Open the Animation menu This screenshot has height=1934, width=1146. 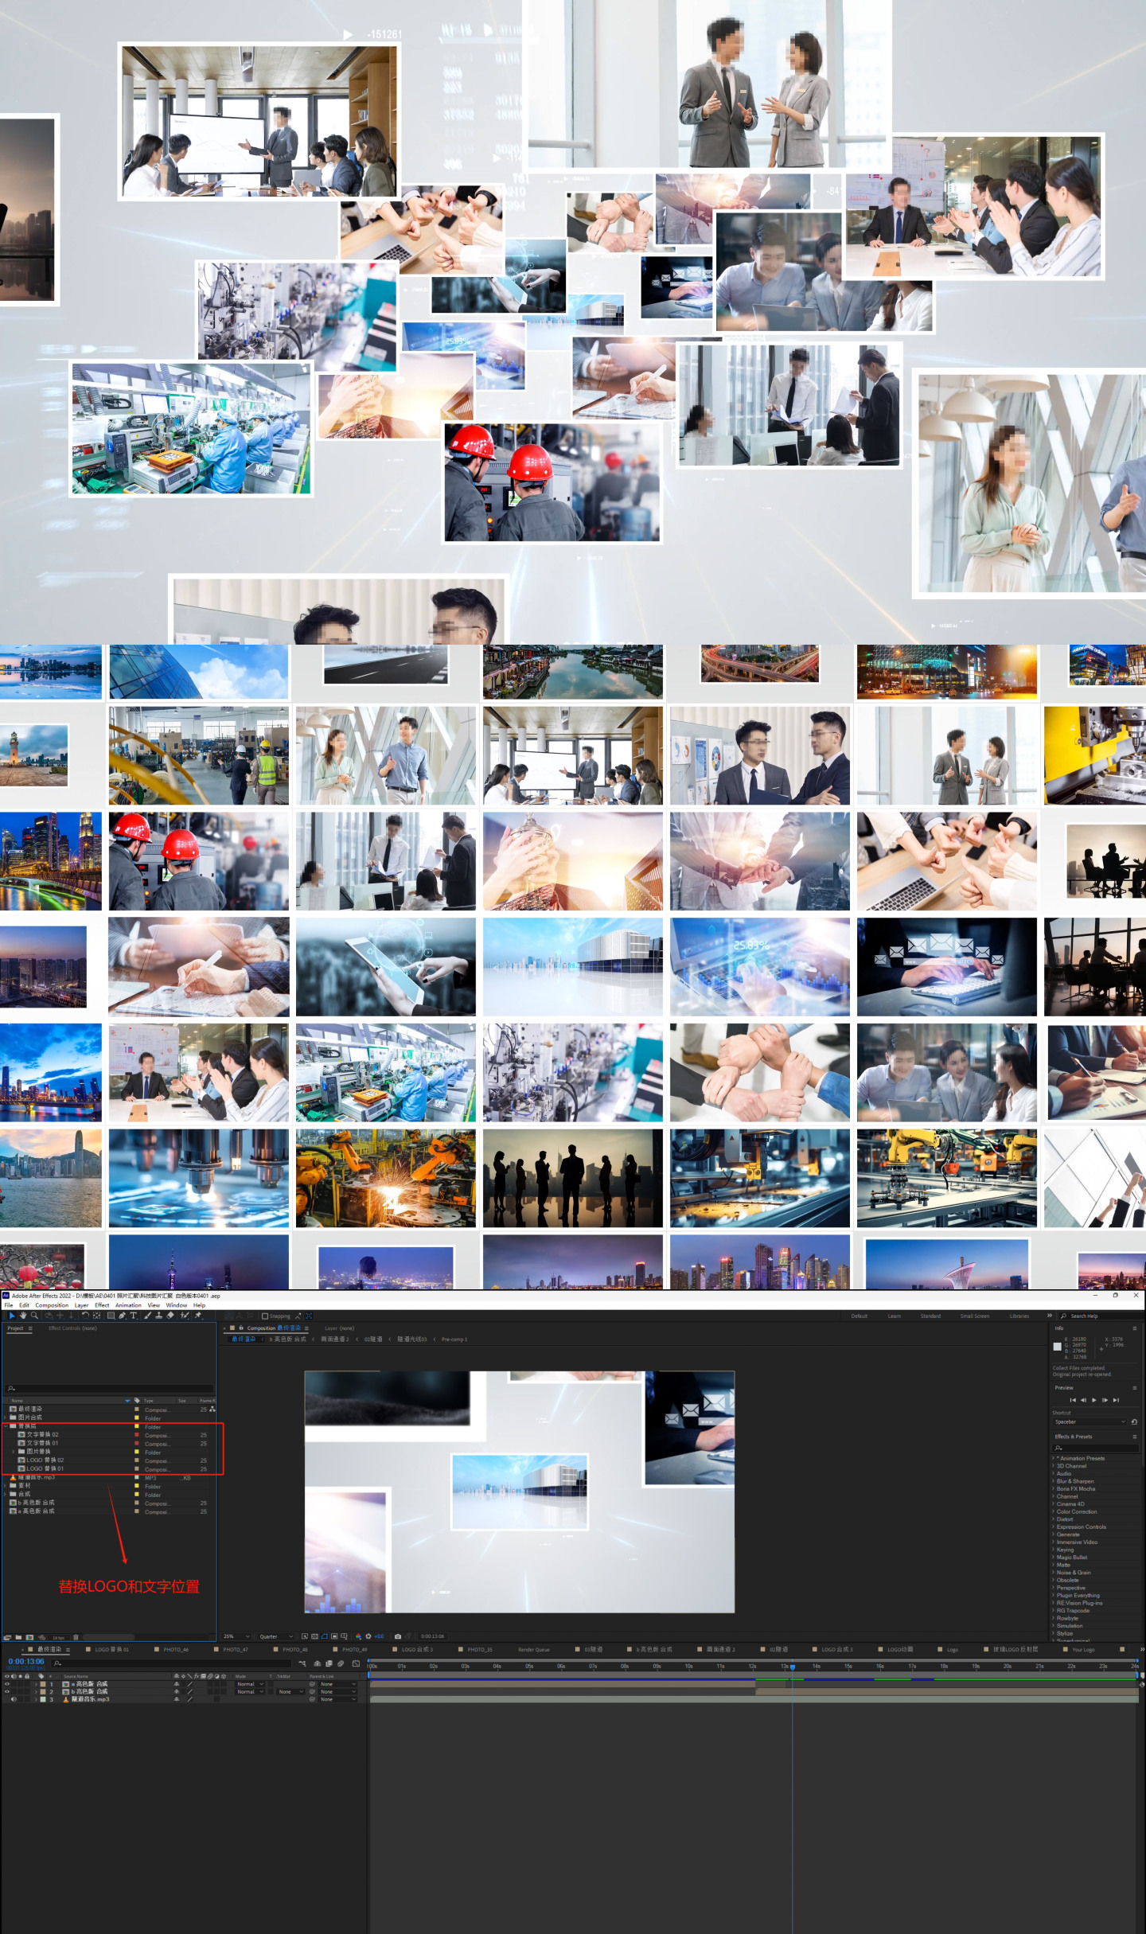pos(128,1305)
